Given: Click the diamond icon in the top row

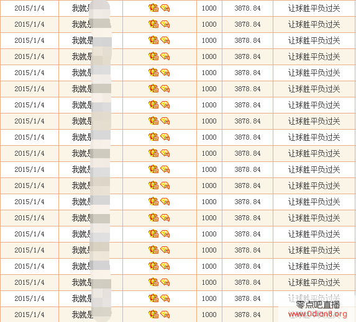Looking at the screenshot, I should click(165, 8).
